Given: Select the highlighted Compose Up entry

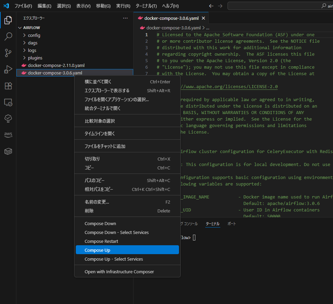Looking at the screenshot, I should 127,250.
